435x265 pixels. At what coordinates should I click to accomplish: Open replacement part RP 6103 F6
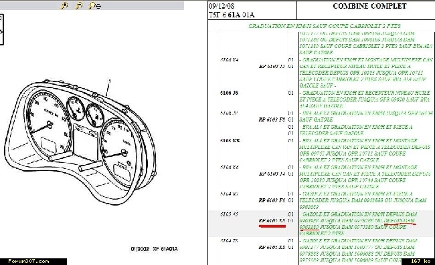tap(272, 200)
